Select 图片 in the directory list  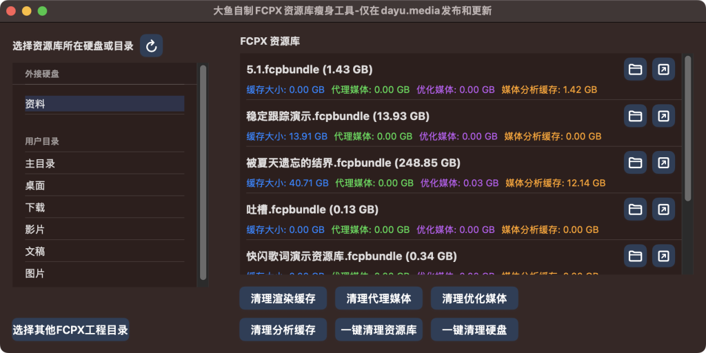click(105, 273)
